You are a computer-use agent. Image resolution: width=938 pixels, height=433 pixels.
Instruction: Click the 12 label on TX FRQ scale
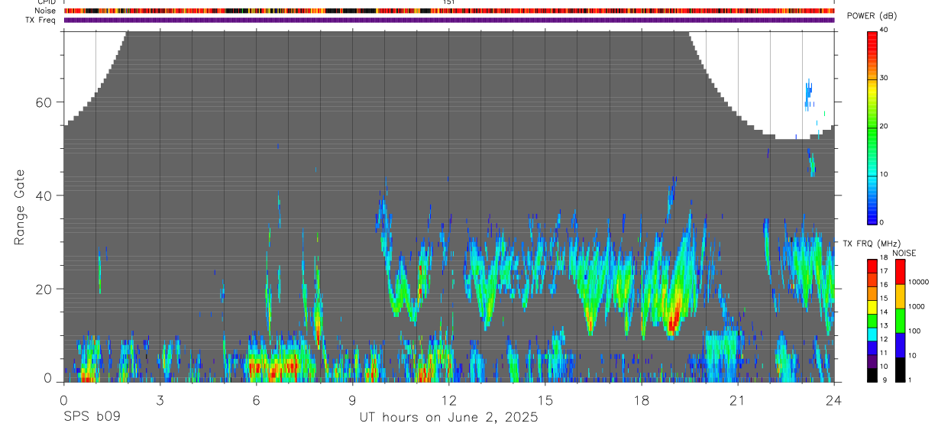point(884,340)
